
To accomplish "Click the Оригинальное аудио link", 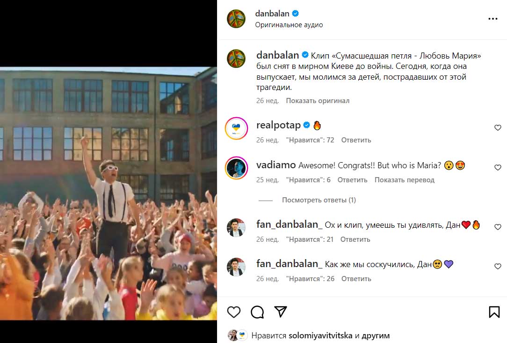I will (x=289, y=25).
